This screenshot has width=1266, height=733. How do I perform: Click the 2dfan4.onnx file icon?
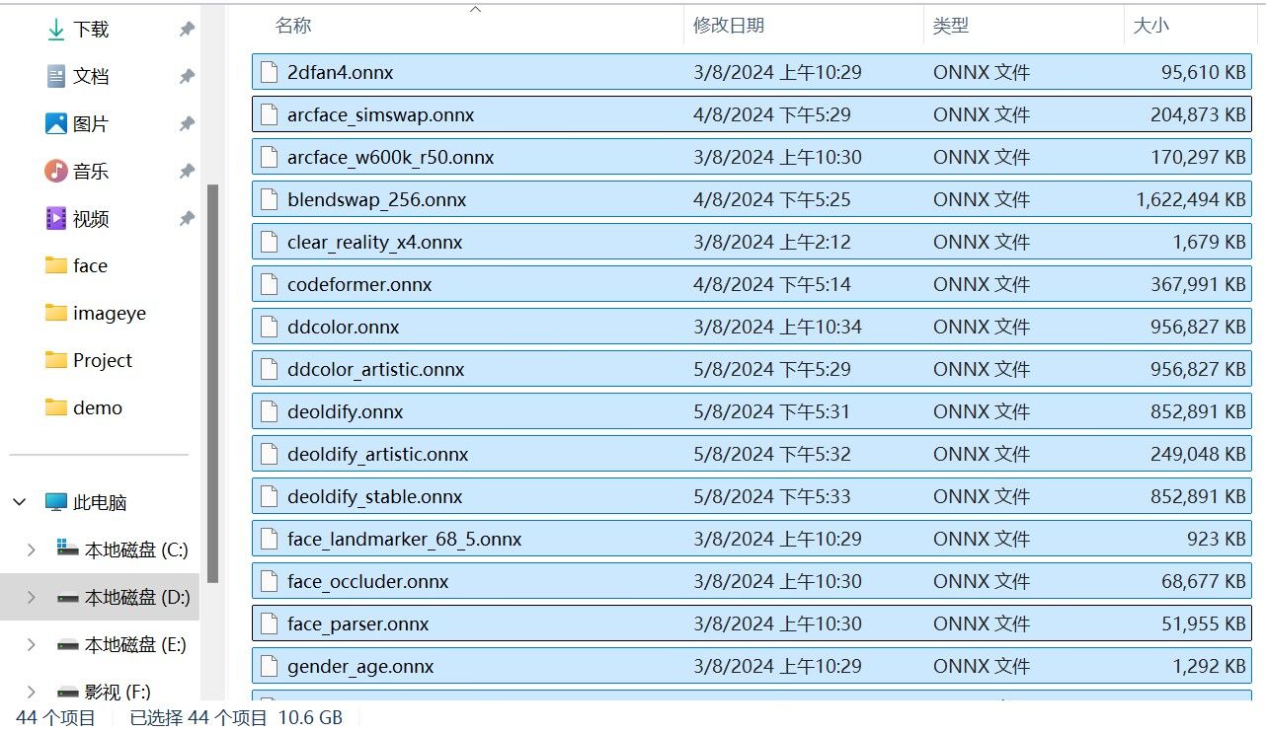click(x=269, y=72)
